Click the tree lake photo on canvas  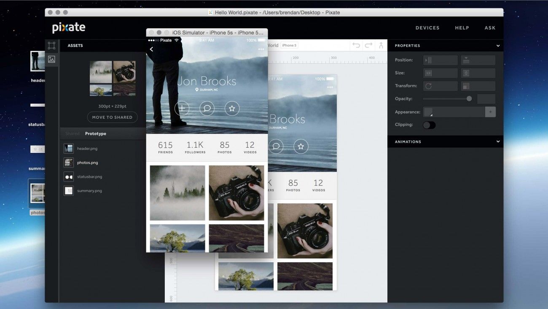246,276
